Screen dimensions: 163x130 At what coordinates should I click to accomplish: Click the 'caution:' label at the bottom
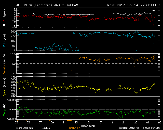click(x=46, y=128)
